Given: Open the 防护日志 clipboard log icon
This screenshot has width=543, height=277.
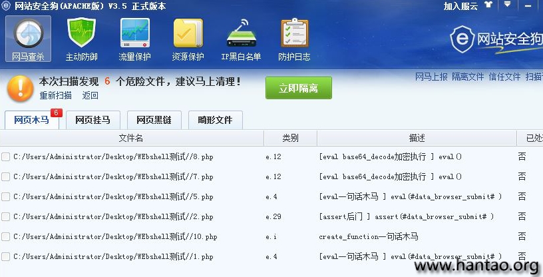Looking at the screenshot, I should (x=294, y=39).
